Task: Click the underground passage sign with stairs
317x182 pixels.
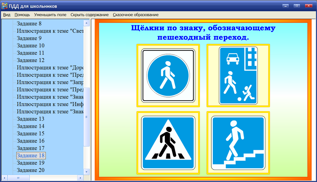Action: tap(238, 142)
